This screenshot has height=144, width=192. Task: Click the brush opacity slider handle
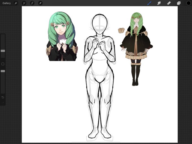pyautogui.click(x=3, y=71)
